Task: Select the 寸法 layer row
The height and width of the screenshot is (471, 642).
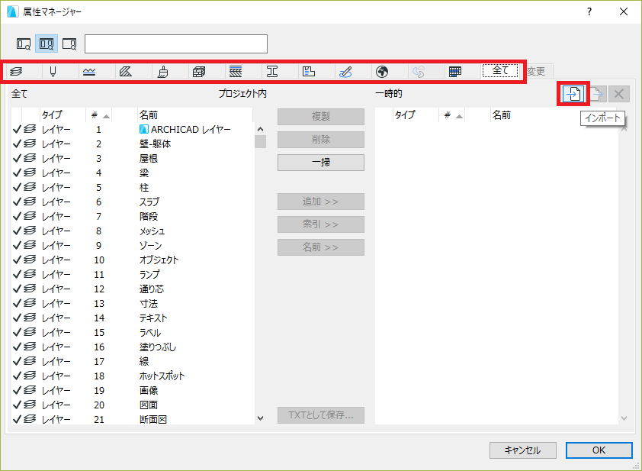Action: (x=132, y=304)
